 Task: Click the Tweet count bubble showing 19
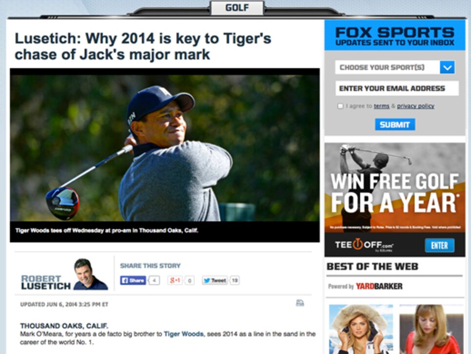tap(235, 281)
